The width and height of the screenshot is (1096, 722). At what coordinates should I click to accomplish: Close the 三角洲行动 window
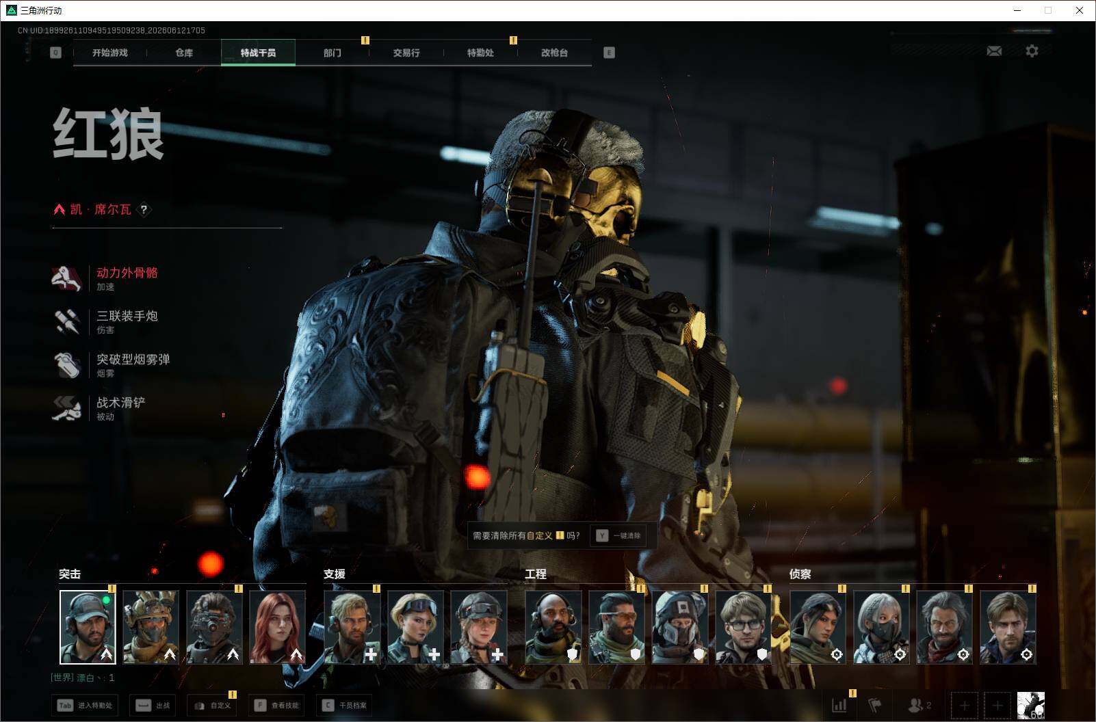coord(1080,10)
